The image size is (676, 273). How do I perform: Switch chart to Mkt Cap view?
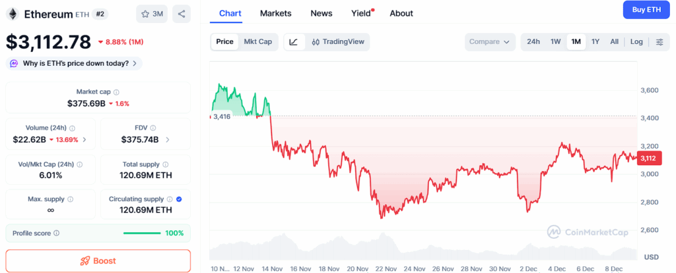click(x=257, y=41)
